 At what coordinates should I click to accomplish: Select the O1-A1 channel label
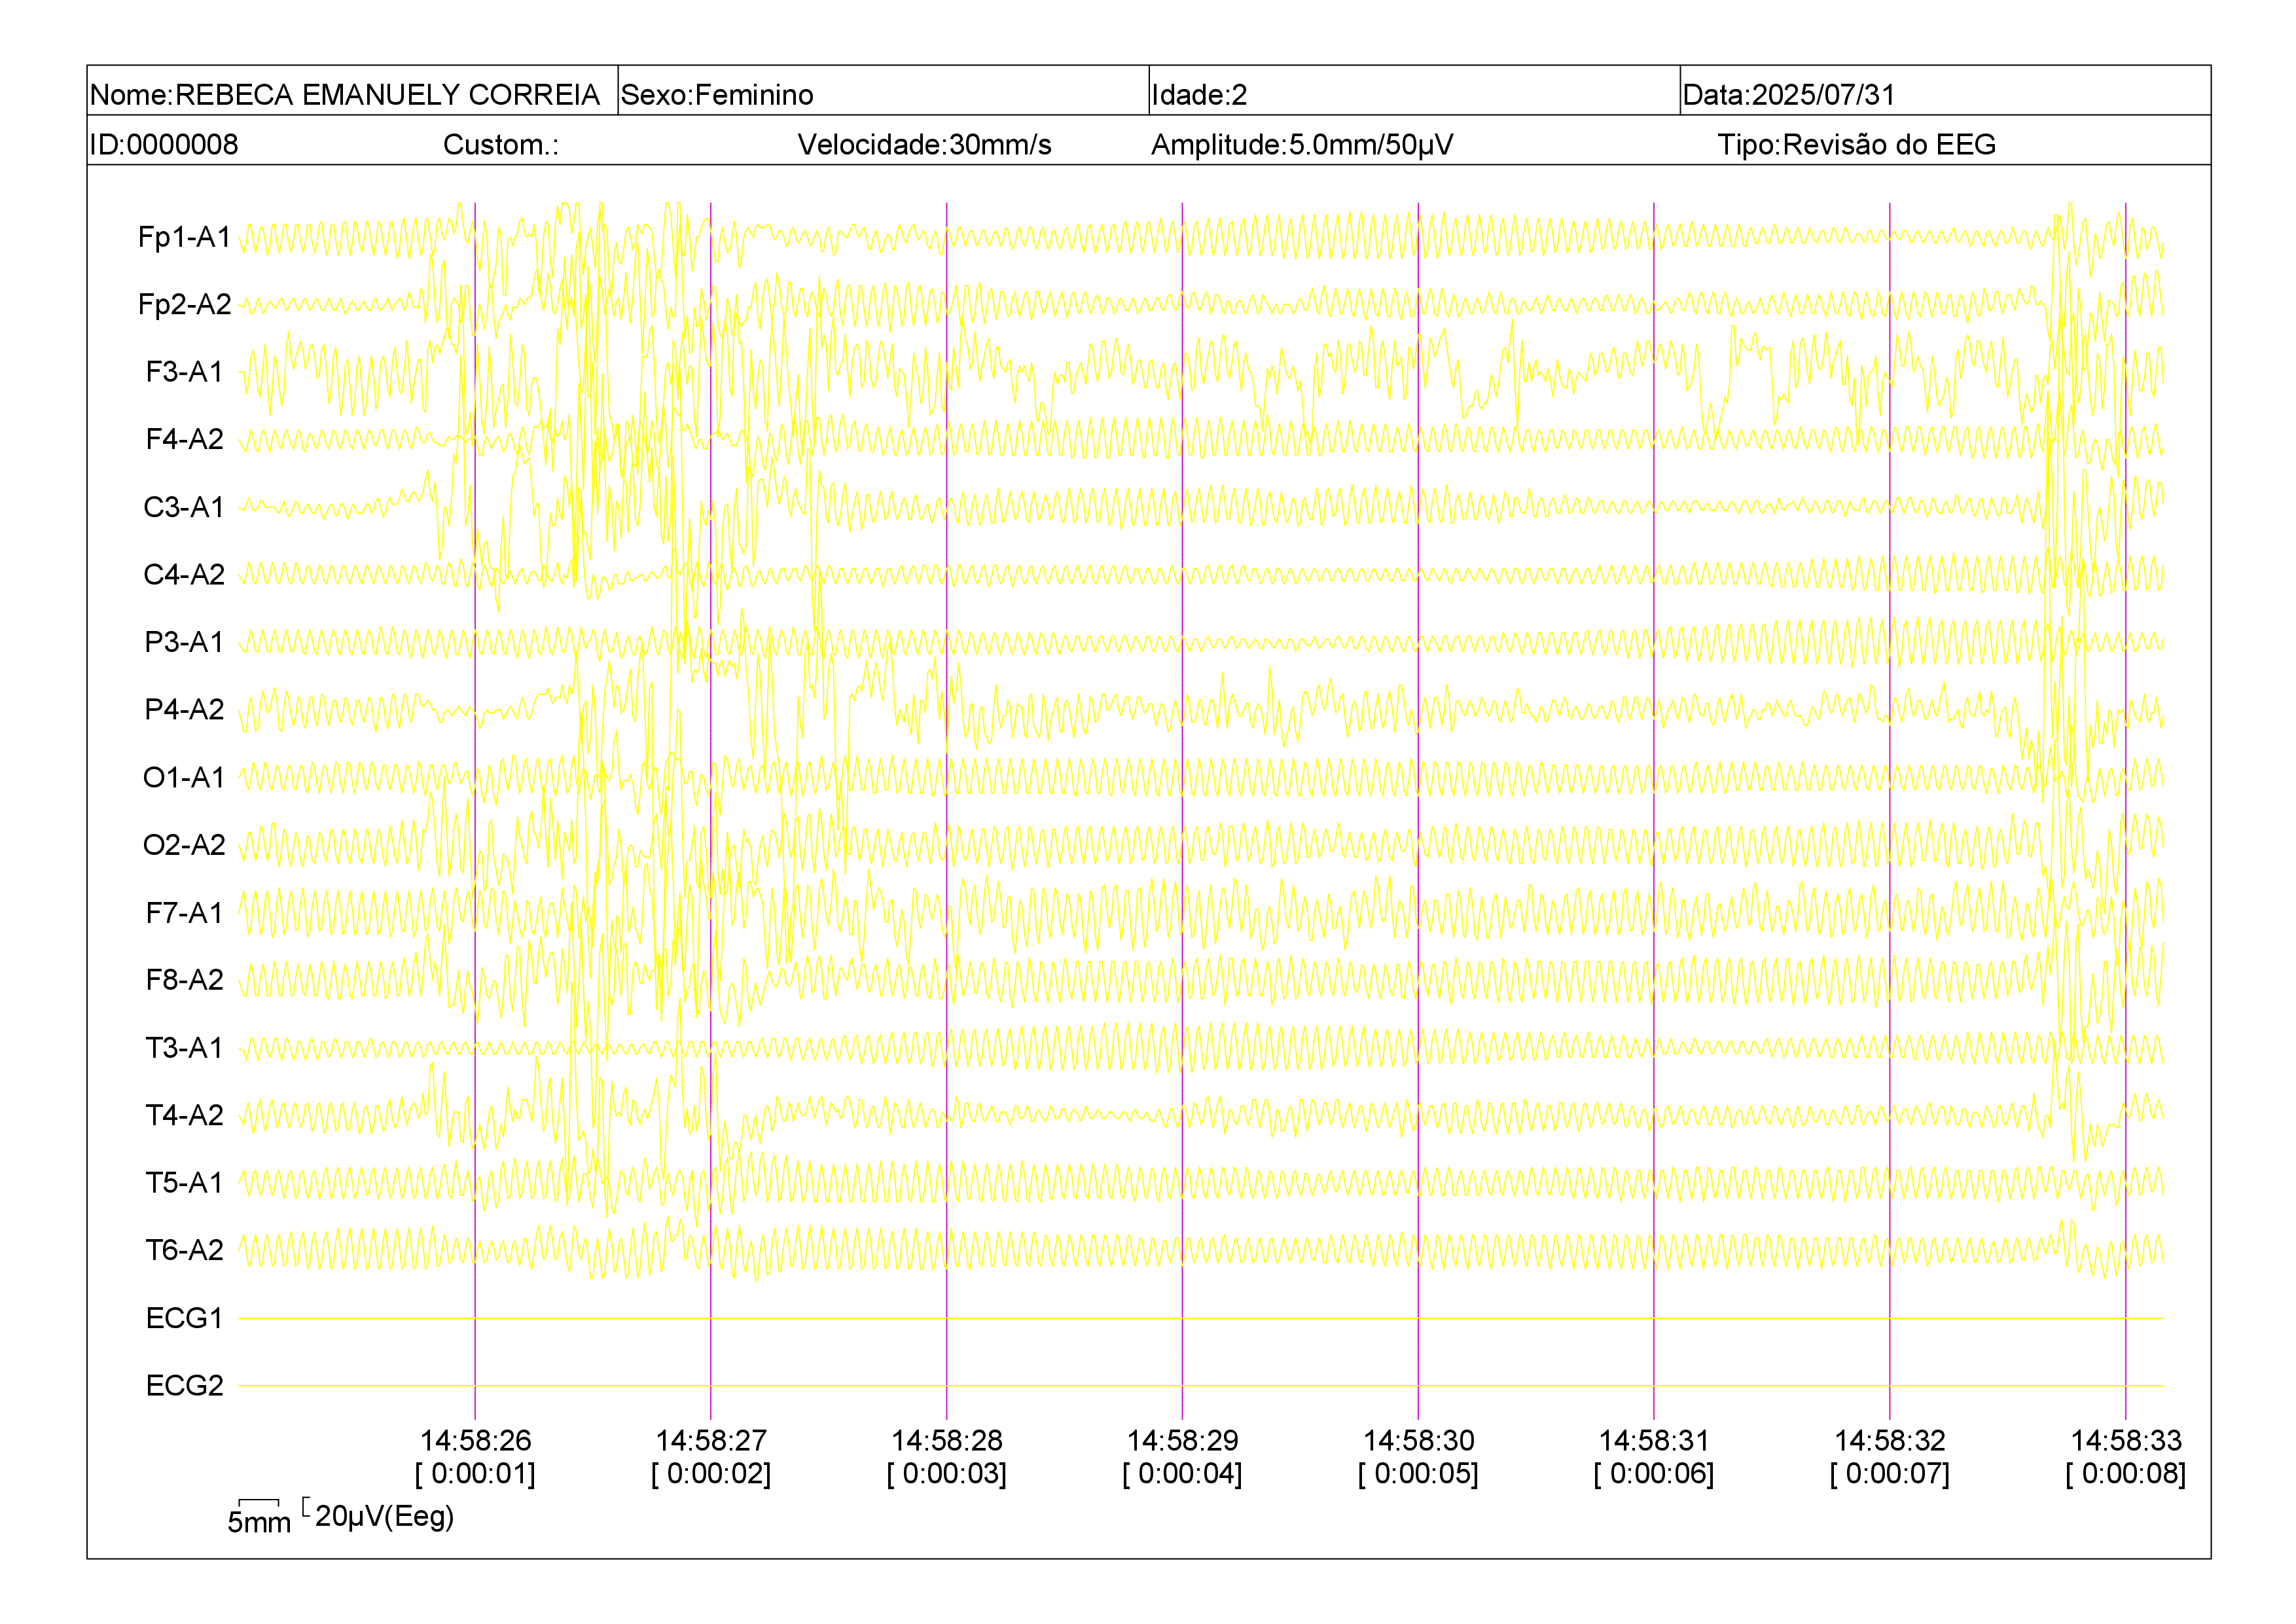[184, 777]
